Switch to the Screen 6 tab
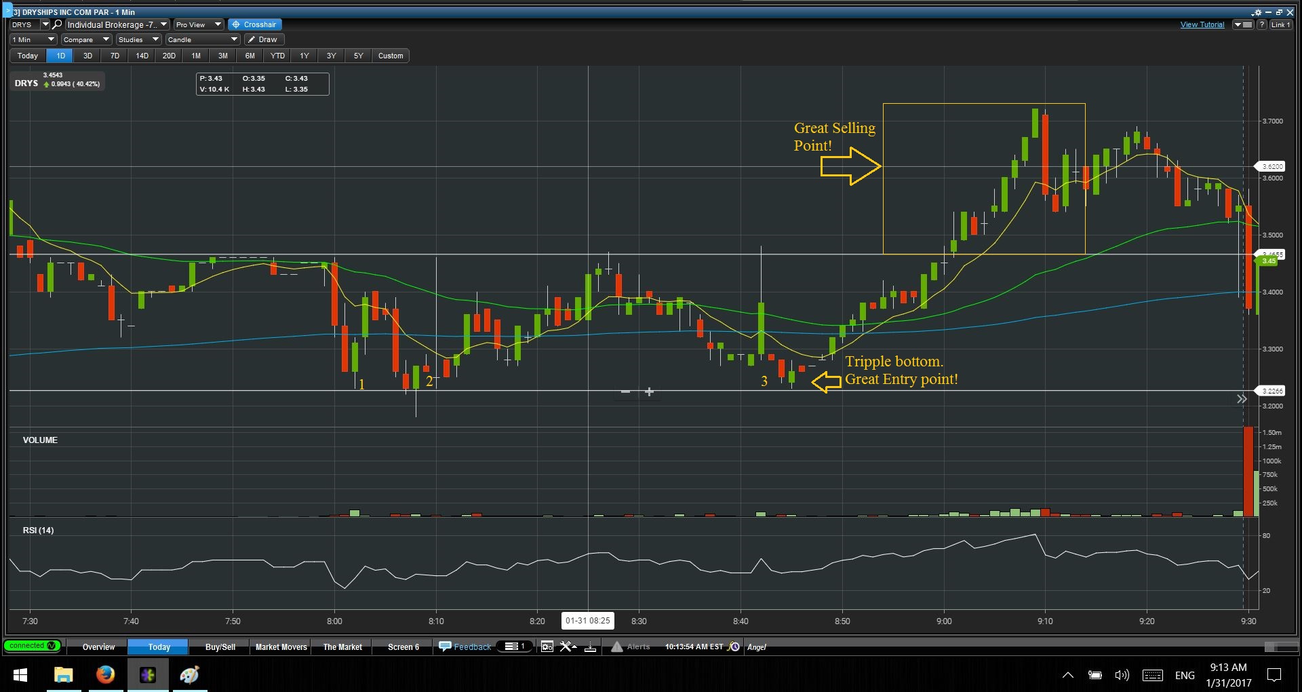The image size is (1302, 692). coord(403,647)
